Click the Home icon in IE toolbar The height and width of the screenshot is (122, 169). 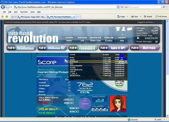click(118, 16)
